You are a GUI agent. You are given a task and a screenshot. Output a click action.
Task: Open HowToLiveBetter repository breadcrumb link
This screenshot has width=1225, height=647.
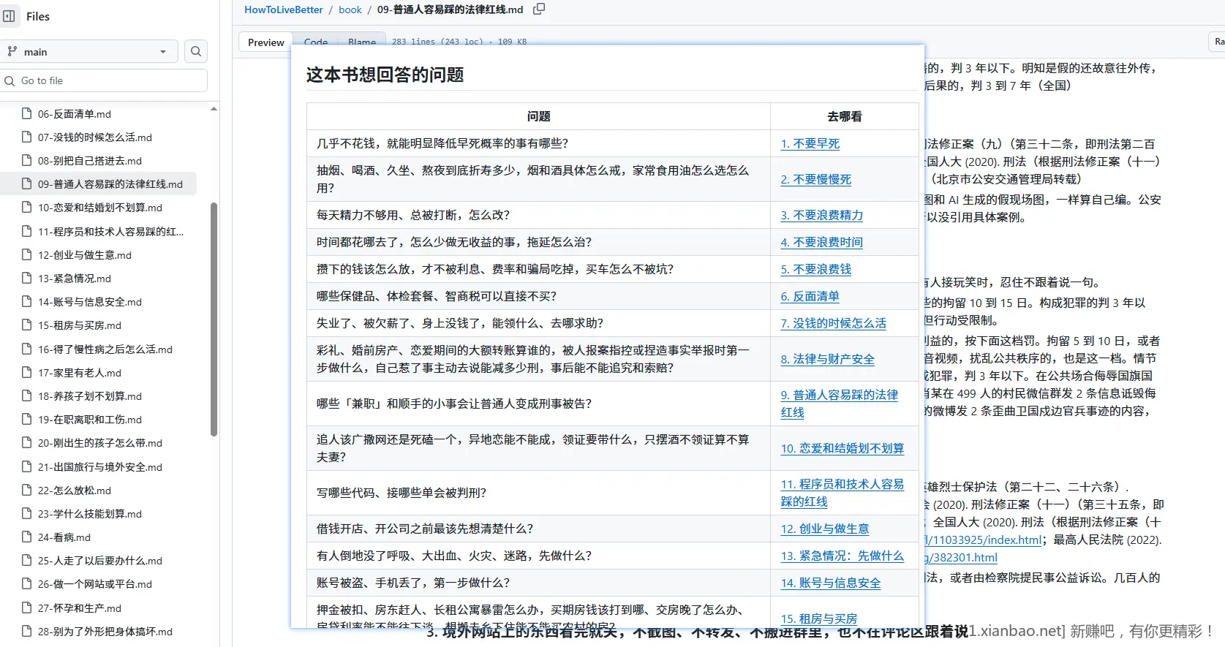(x=284, y=10)
